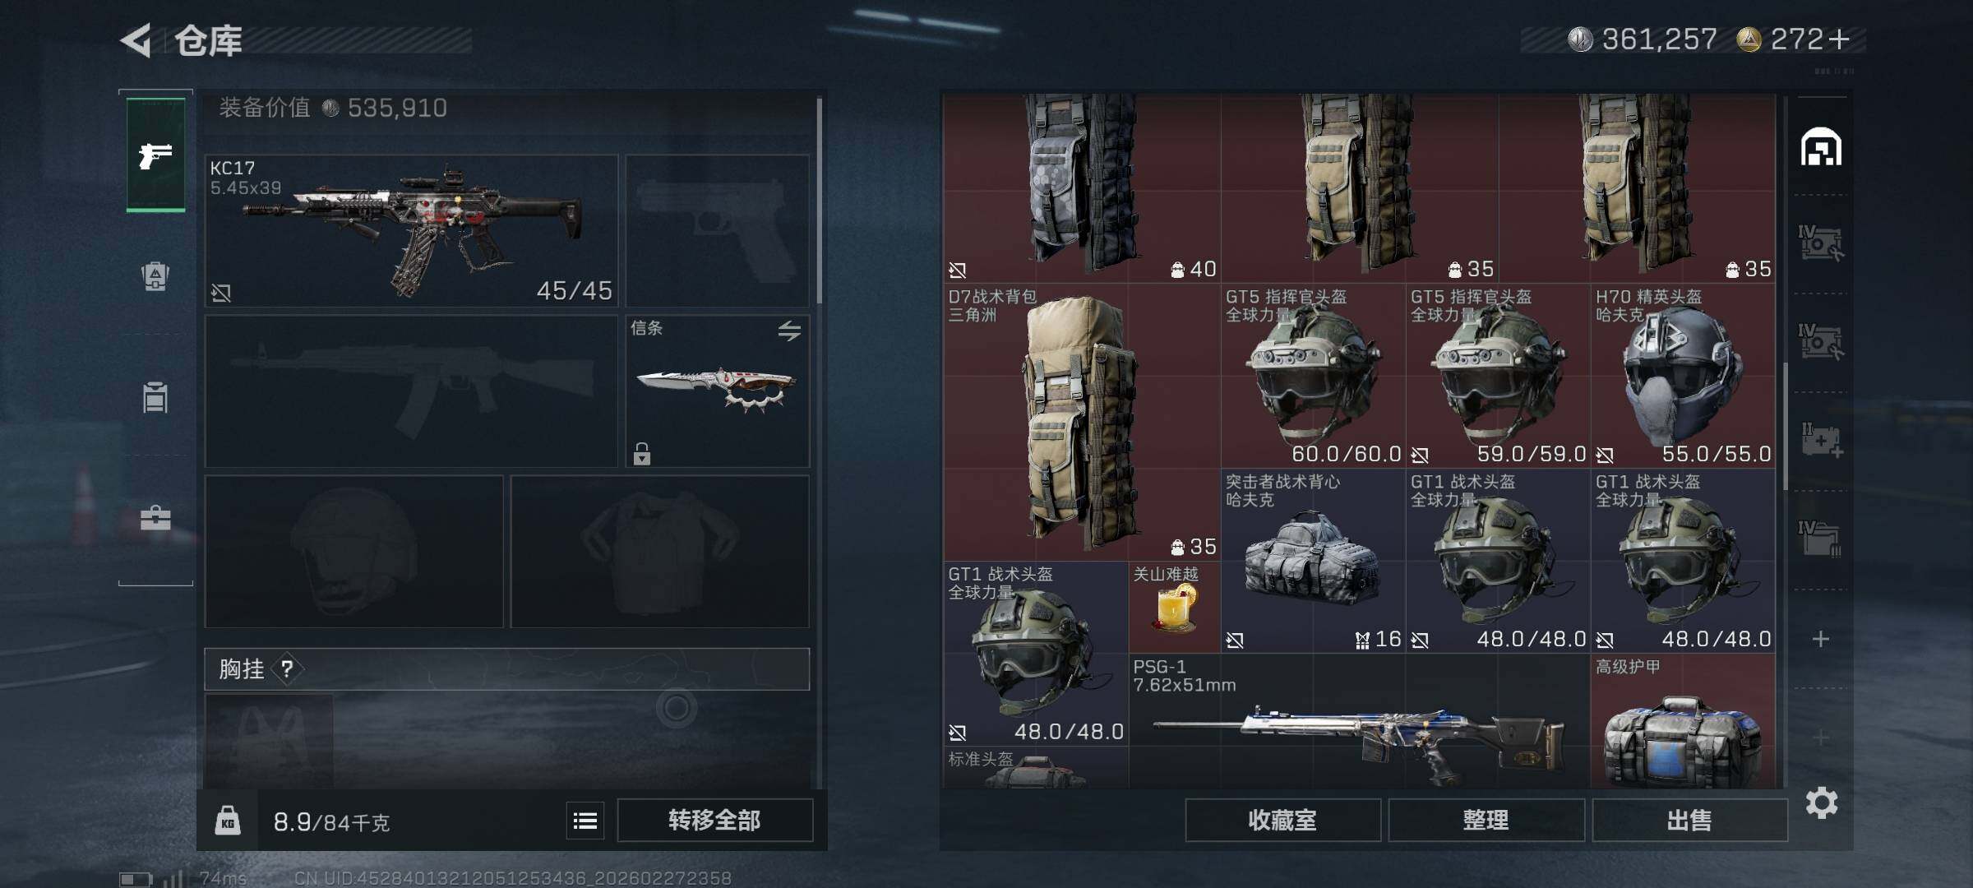
Task: Switch to the backpack tab in left sidebar
Action: pyautogui.click(x=155, y=275)
